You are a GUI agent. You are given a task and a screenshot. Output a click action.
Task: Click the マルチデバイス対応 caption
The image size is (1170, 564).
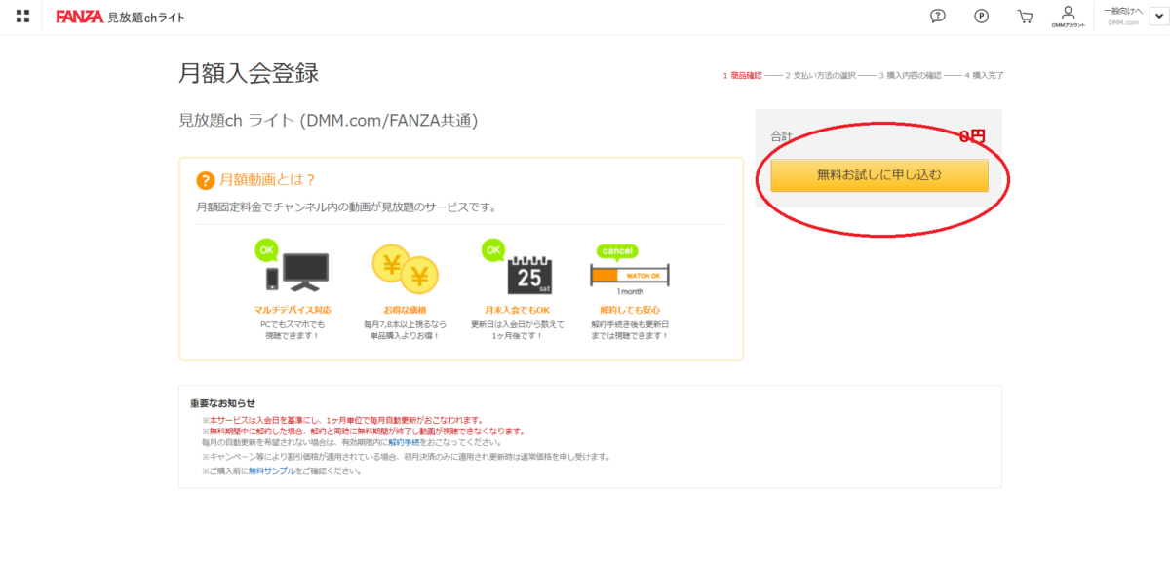point(292,310)
